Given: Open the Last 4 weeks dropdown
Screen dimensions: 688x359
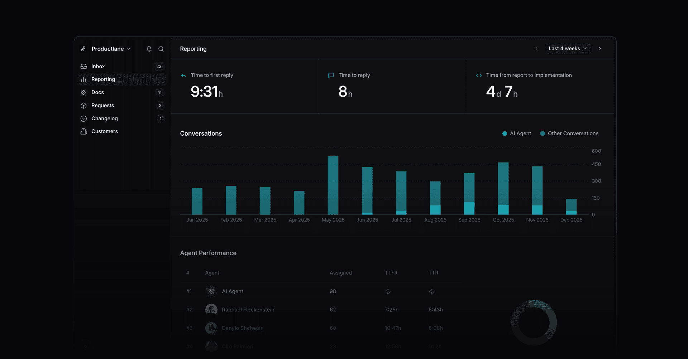Looking at the screenshot, I should click(568, 48).
